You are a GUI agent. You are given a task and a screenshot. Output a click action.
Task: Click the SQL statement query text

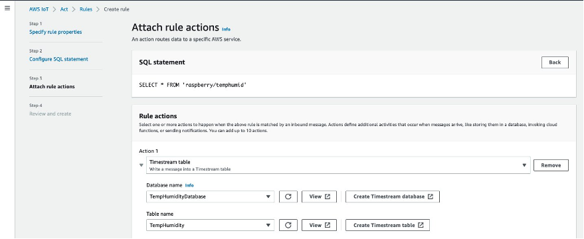click(x=193, y=85)
